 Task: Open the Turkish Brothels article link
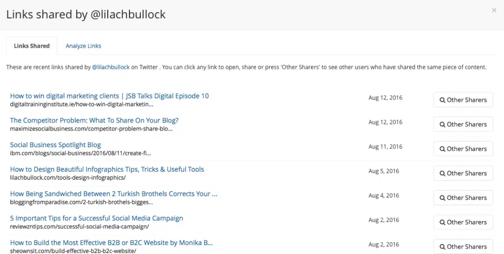pyautogui.click(x=114, y=193)
